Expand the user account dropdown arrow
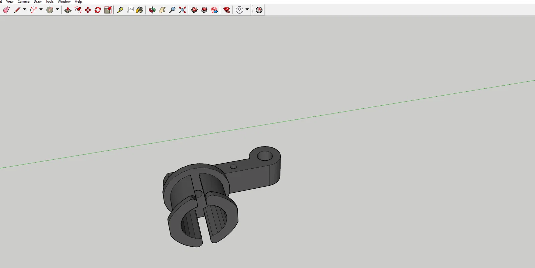Image resolution: width=535 pixels, height=268 pixels. [x=247, y=10]
